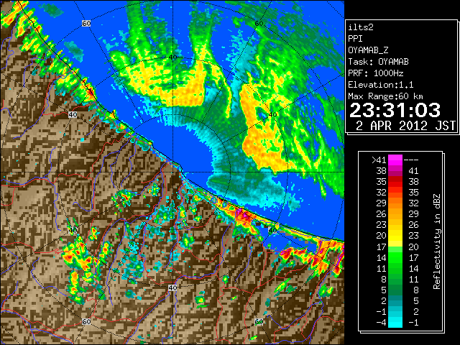460x345 pixels.
Task: Pick the orange 29 dBZ legend swatch
Action: pos(395,203)
